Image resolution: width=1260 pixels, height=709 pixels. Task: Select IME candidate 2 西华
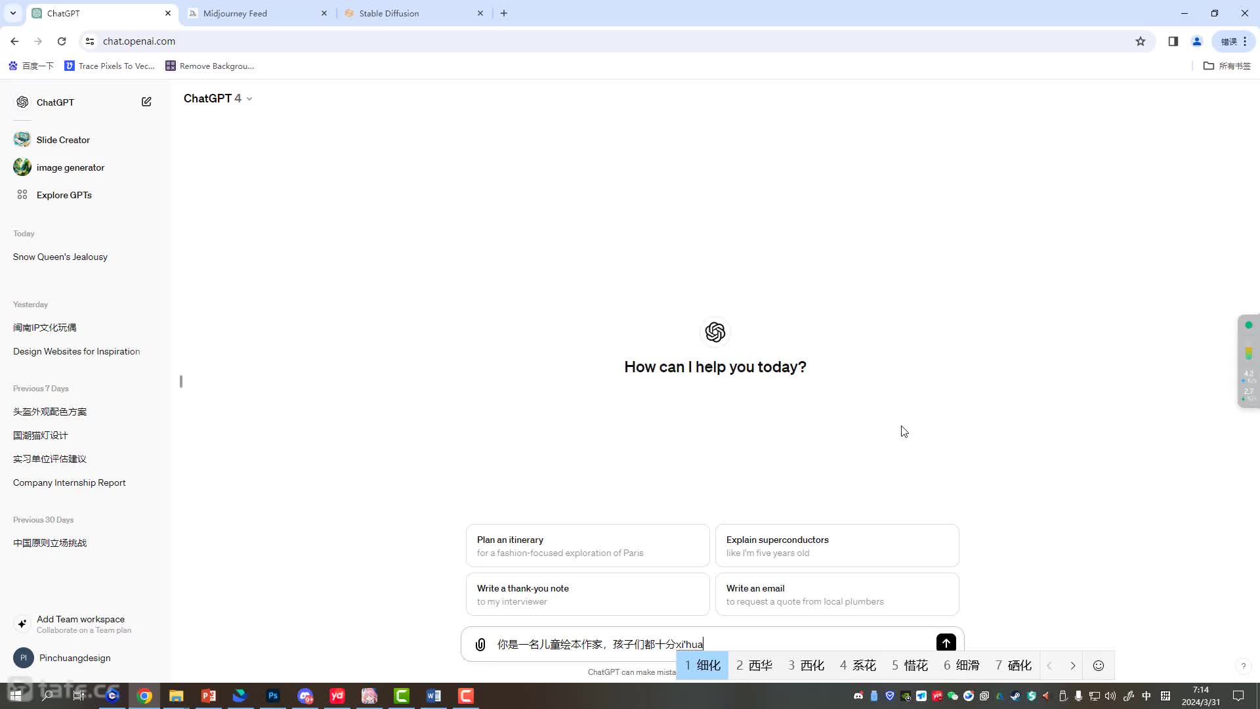point(754,666)
